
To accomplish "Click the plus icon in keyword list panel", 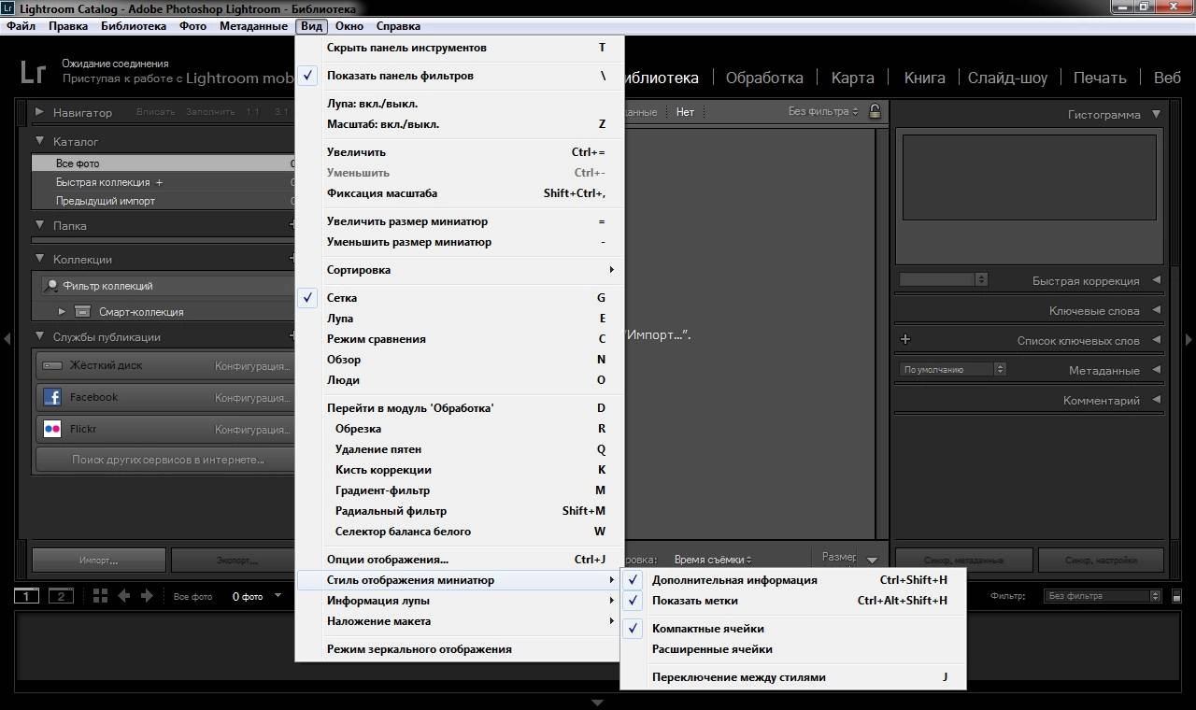I will [x=904, y=340].
